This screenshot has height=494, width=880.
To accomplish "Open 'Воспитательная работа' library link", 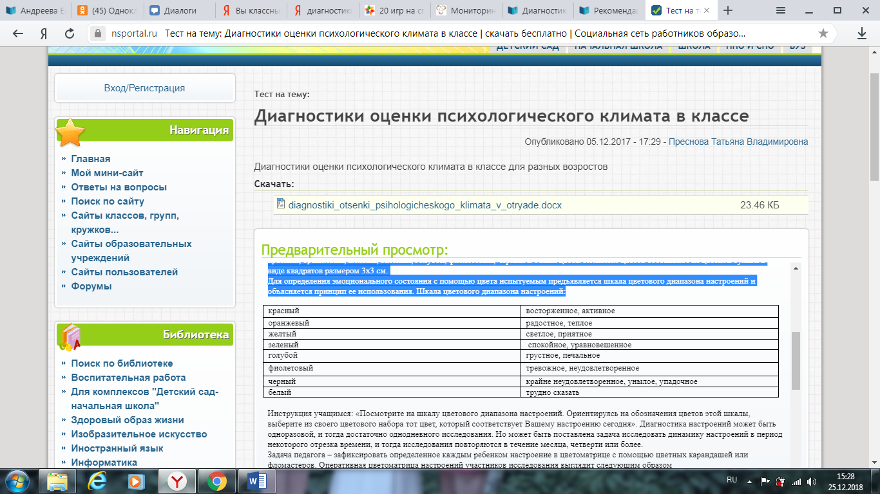I will tap(128, 378).
